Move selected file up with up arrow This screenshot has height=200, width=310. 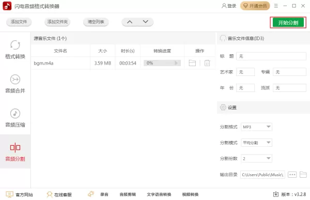(130, 22)
